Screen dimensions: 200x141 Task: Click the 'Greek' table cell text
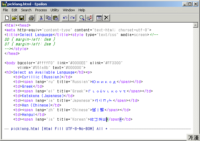coord(27,86)
